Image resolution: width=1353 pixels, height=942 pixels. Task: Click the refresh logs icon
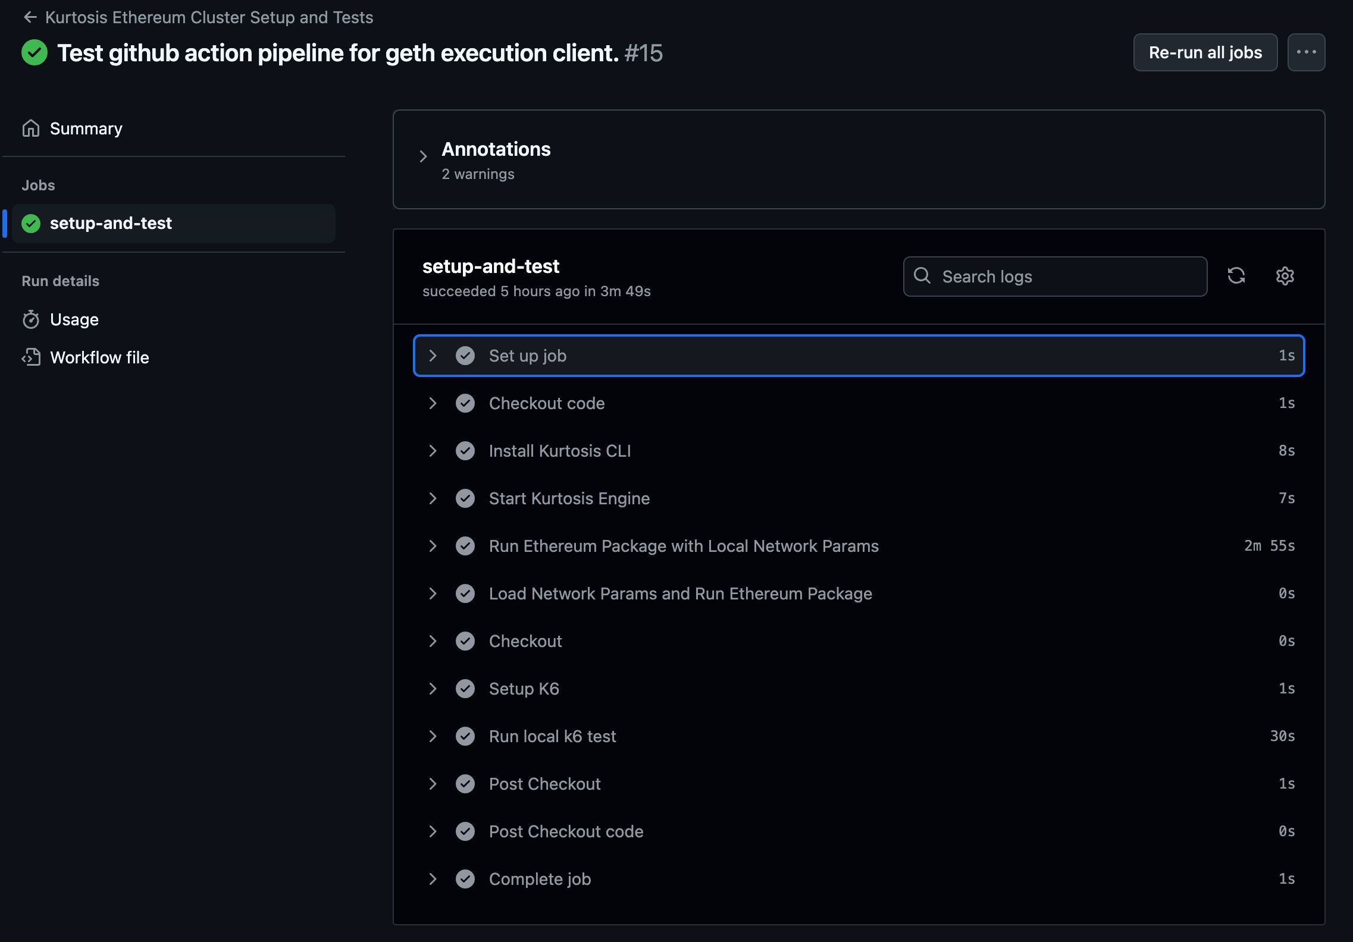tap(1236, 276)
